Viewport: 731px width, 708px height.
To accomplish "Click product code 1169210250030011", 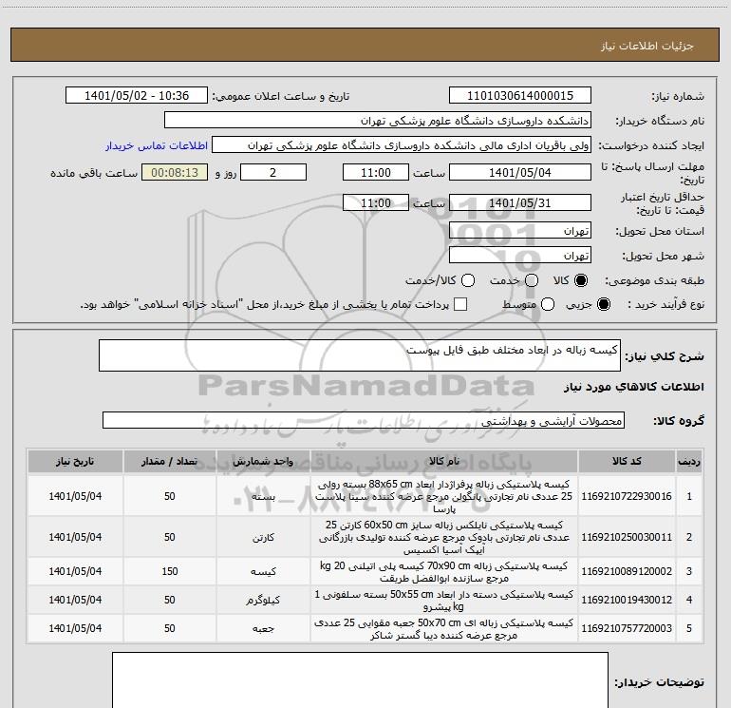I will (627, 537).
